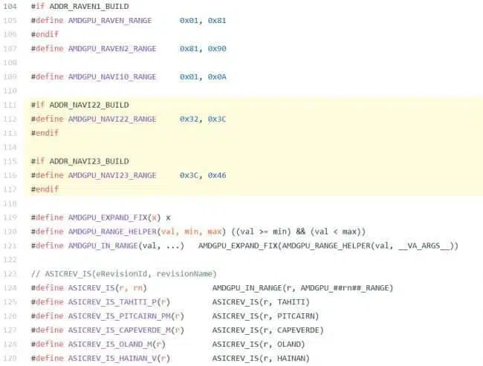Select line number 119

pyautogui.click(x=10, y=218)
